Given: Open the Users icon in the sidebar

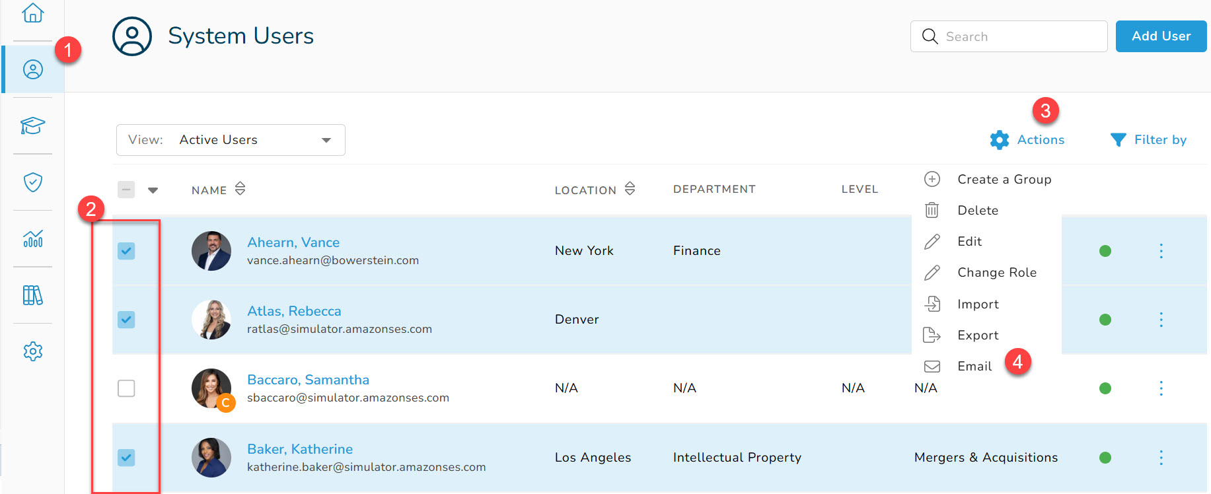Looking at the screenshot, I should 33,69.
